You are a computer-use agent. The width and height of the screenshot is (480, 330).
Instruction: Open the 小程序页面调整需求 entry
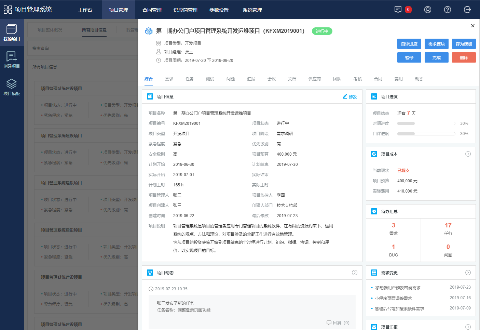393,298
